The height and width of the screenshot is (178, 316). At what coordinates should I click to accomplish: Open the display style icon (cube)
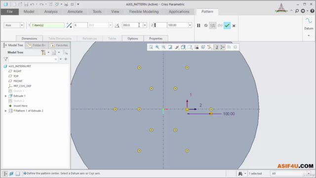tap(183, 47)
